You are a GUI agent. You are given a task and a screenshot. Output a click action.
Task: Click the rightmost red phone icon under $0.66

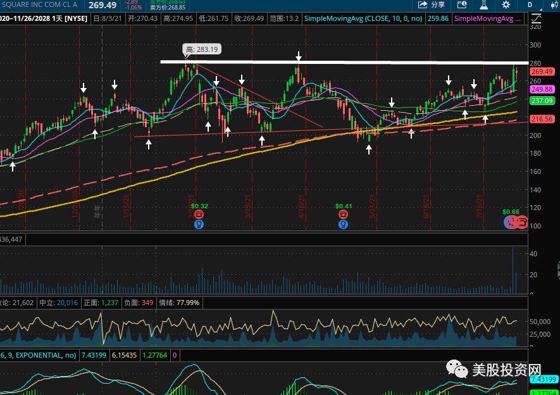tap(523, 222)
